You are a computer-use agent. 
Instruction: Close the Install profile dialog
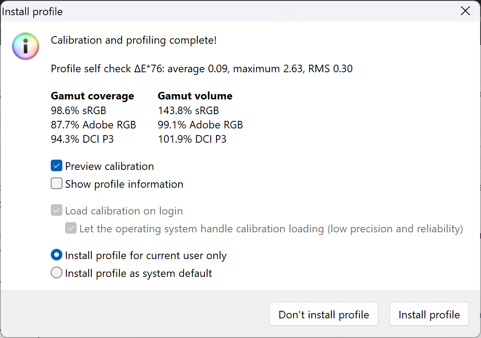click(x=465, y=11)
